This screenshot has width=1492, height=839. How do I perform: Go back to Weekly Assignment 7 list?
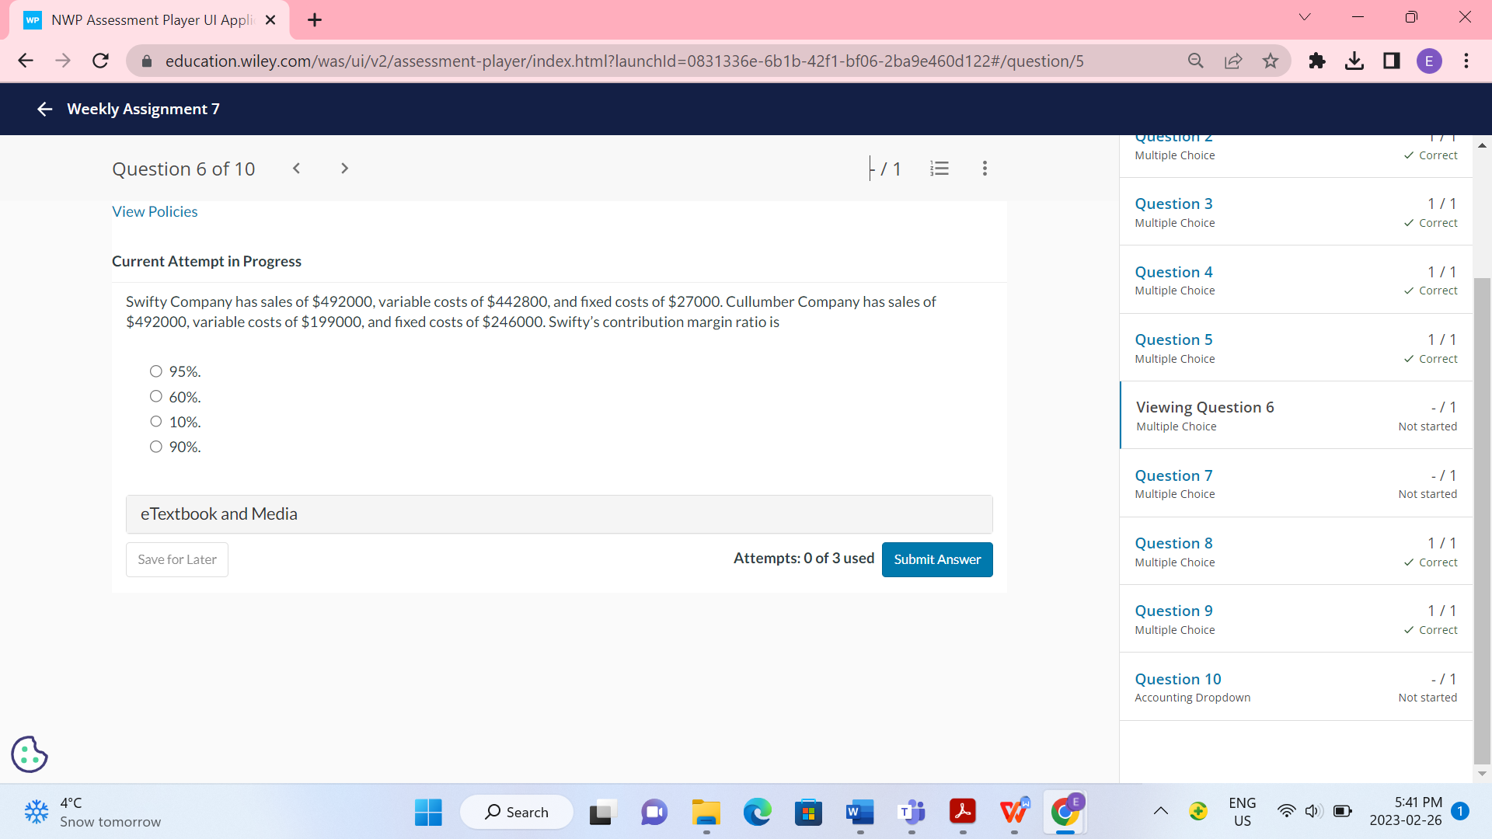coord(45,110)
